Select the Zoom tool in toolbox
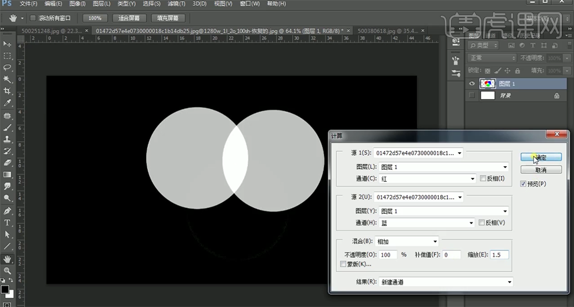 pyautogui.click(x=8, y=271)
